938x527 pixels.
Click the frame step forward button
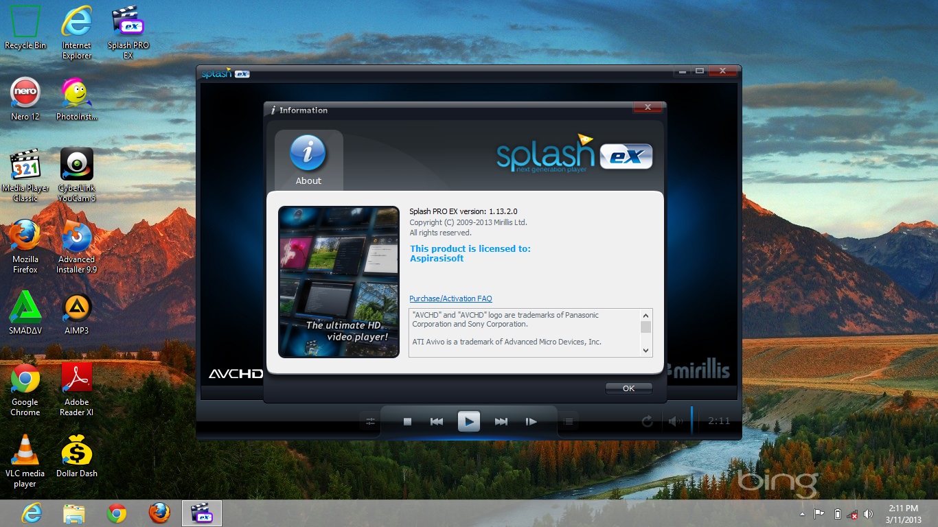coord(531,422)
